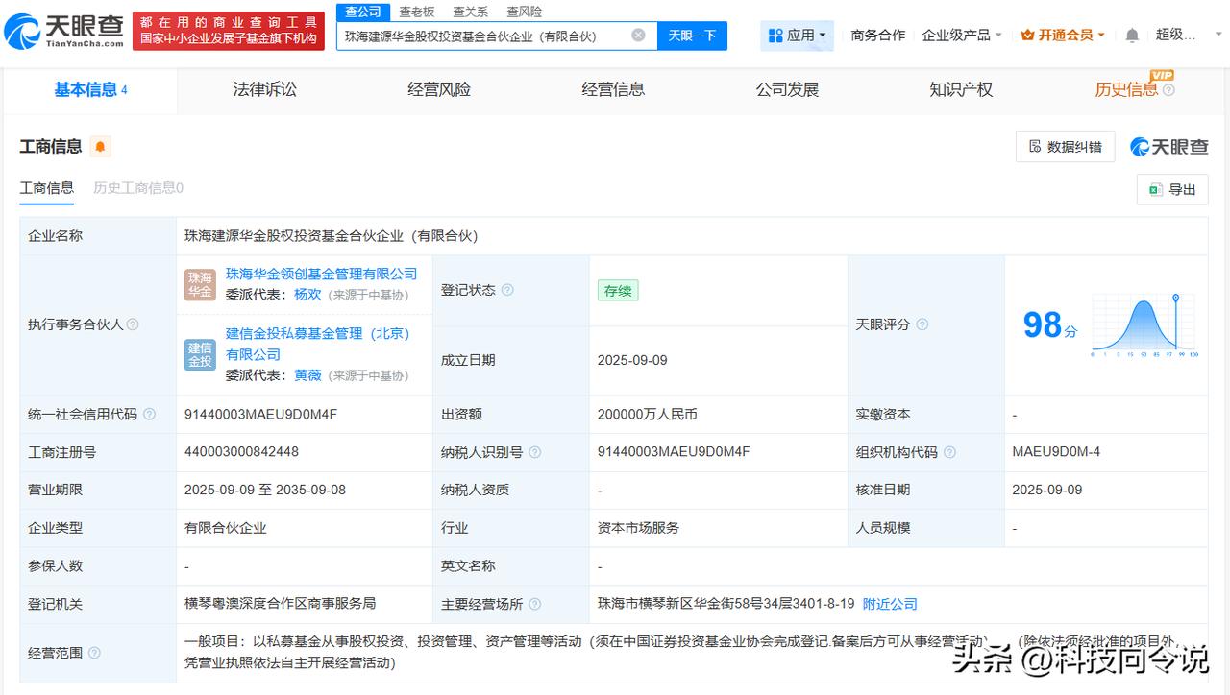Click the orange alert bell beside 工商信息 heading
Screen dimensions: 1230x695
click(100, 147)
